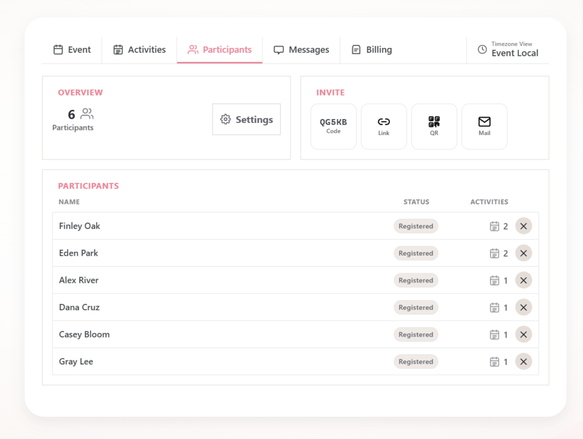Invite participants by Mail
583x439 pixels.
pyautogui.click(x=485, y=126)
